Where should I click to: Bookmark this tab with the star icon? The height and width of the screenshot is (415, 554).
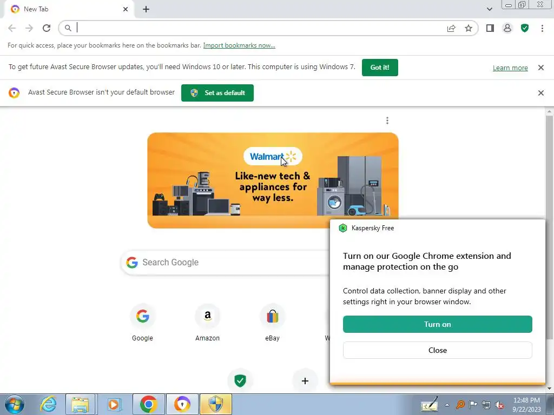(x=469, y=28)
